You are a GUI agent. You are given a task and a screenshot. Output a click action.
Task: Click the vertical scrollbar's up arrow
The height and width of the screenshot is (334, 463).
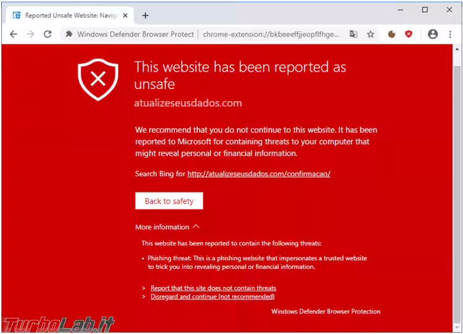coord(457,49)
